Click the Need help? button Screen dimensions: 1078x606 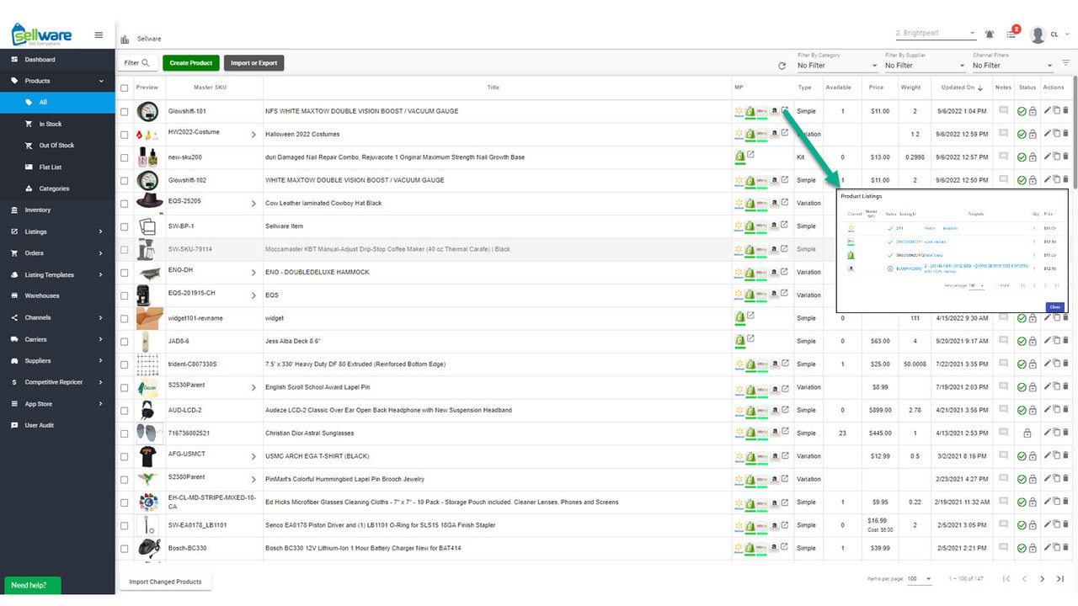pos(31,585)
